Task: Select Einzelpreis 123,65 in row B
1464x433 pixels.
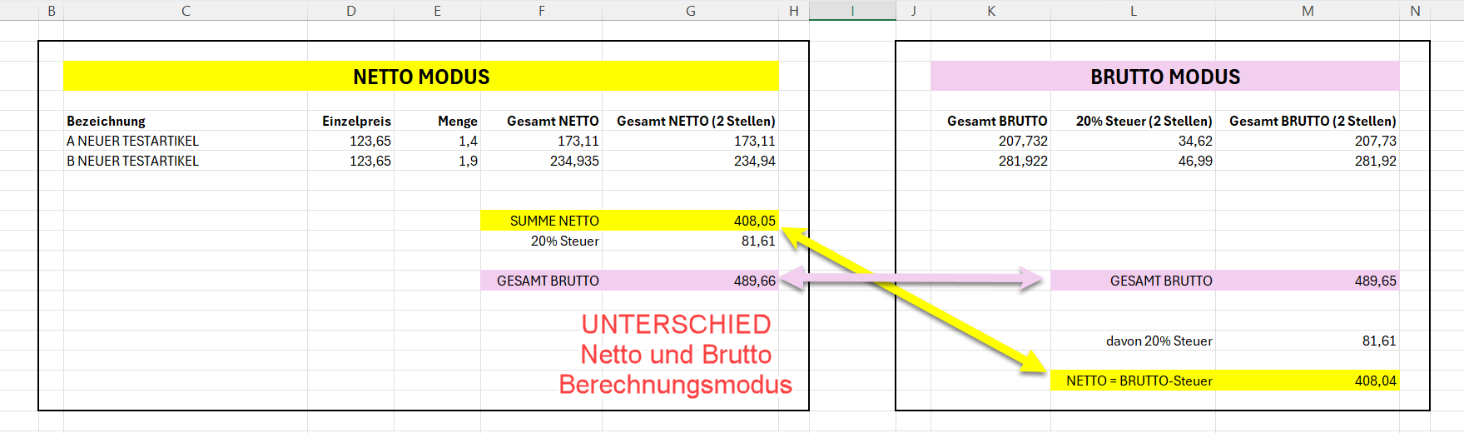Action: [350, 161]
